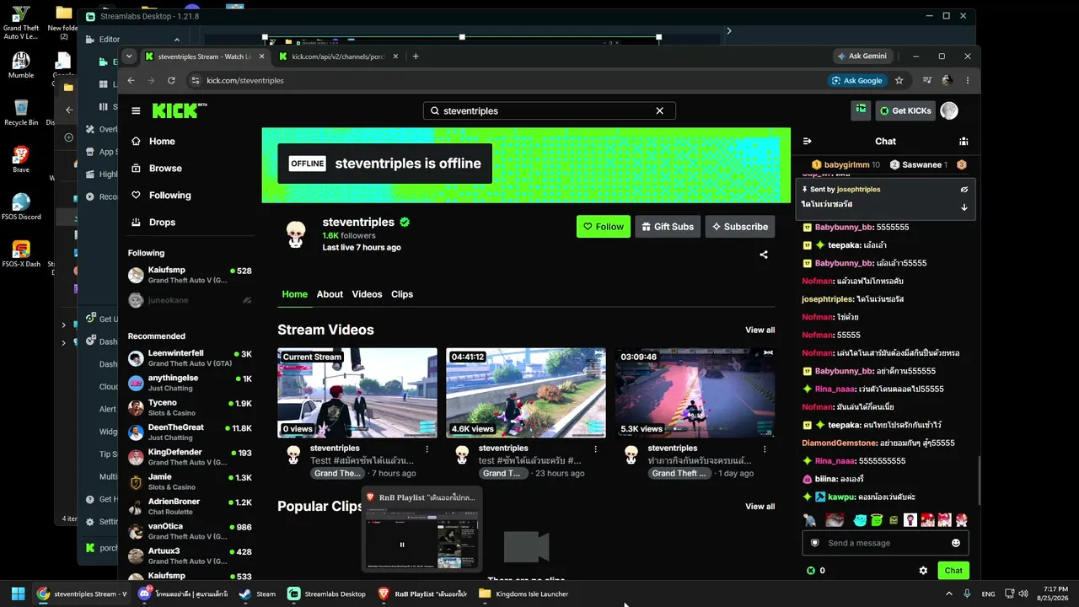Click the Send a message input
Image resolution: width=1079 pixels, height=607 pixels.
[x=885, y=543]
